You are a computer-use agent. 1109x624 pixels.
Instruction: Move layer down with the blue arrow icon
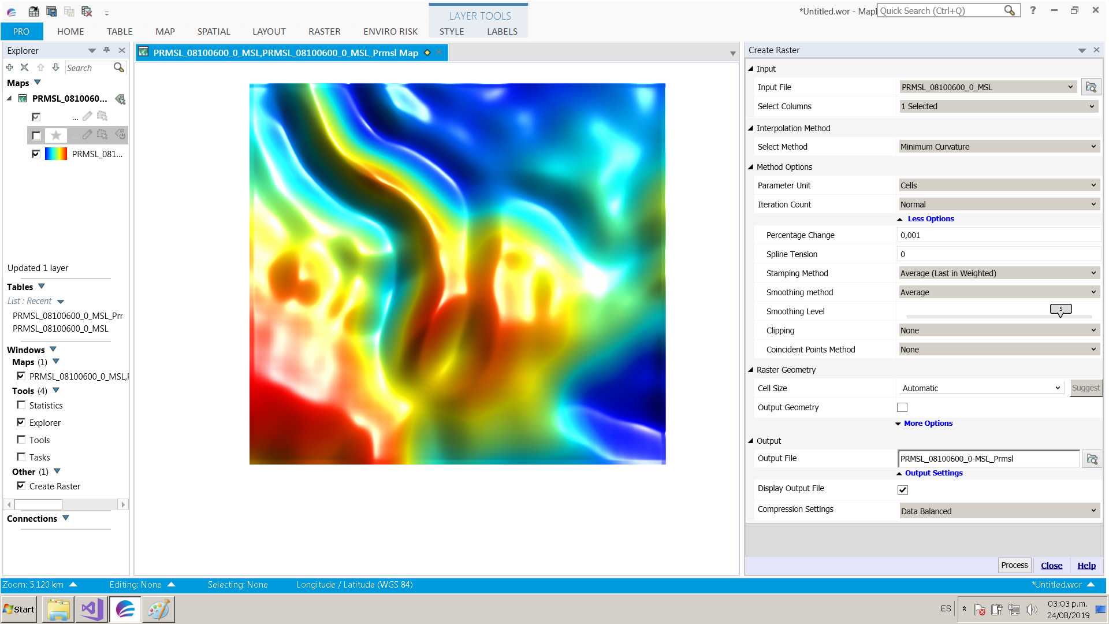(x=56, y=67)
